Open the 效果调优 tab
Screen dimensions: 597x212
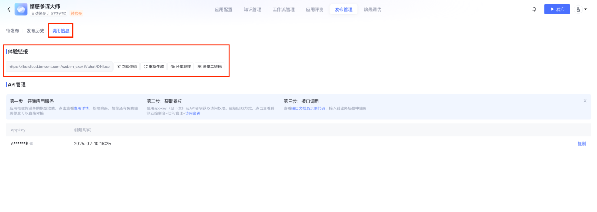pyautogui.click(x=373, y=9)
